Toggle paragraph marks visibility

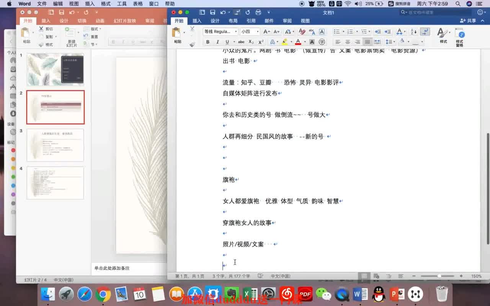click(x=426, y=31)
